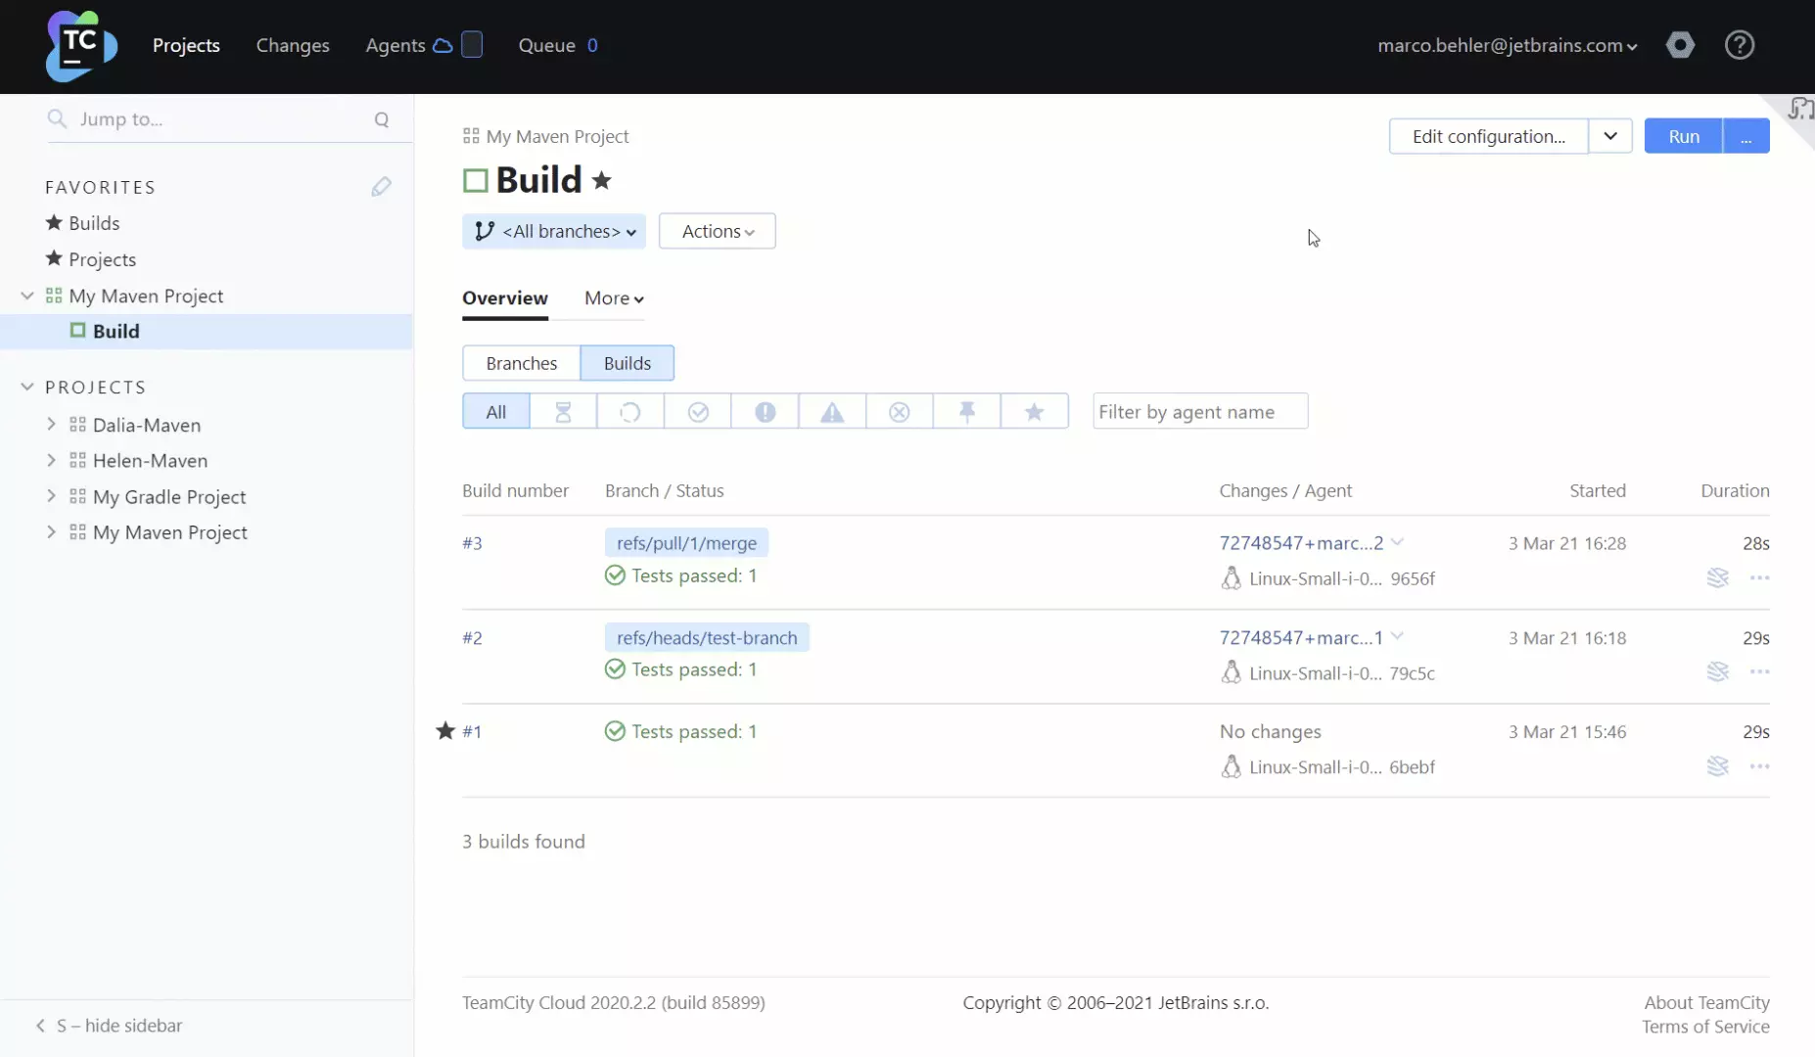This screenshot has height=1057, width=1815.
Task: Edit favorites with the pencil icon
Action: [x=381, y=187]
